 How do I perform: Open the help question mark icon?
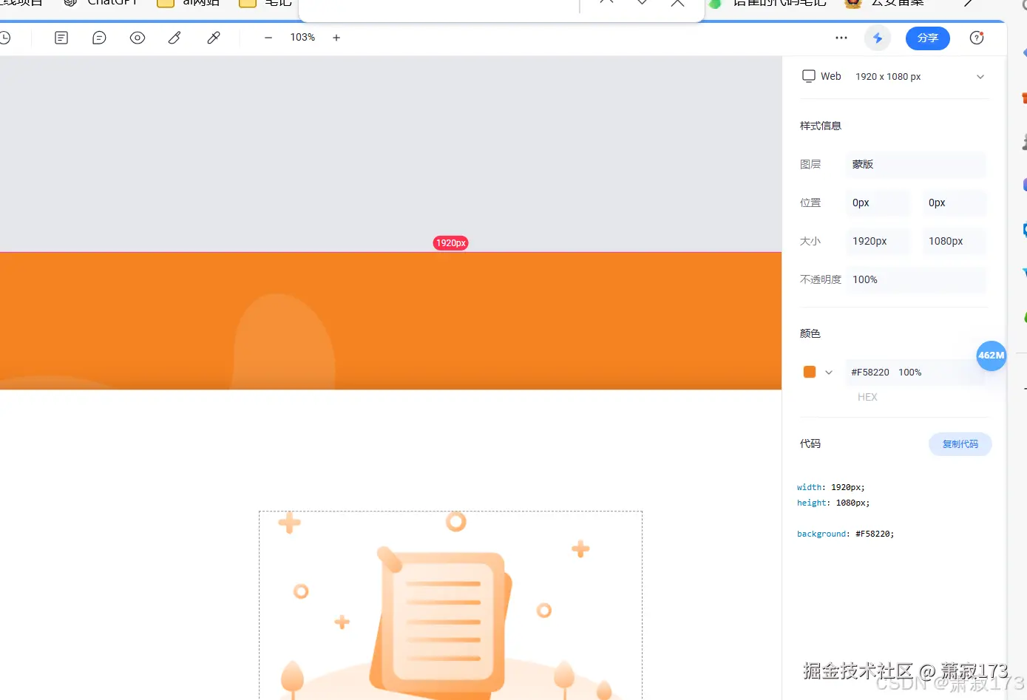[977, 38]
